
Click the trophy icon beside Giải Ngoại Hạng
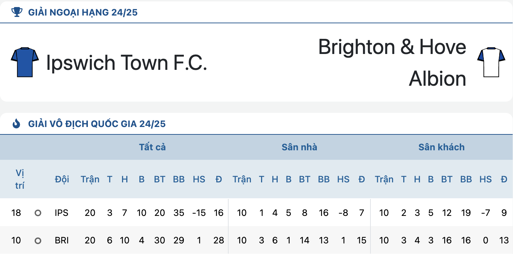pyautogui.click(x=17, y=12)
